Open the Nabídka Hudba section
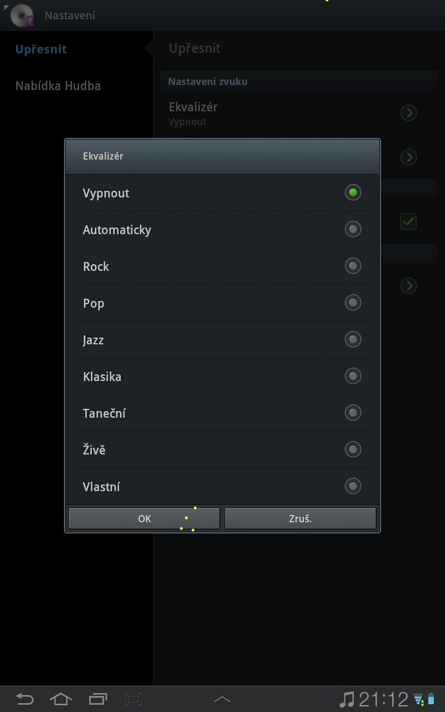Screen dimensions: 445x712 [57, 86]
